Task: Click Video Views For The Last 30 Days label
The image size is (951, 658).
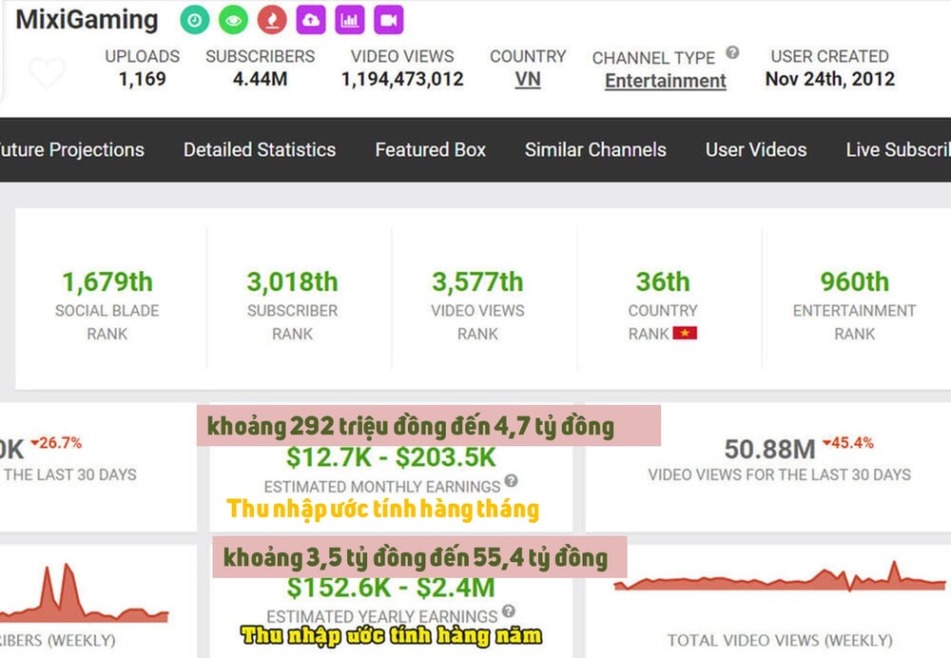Action: click(780, 474)
